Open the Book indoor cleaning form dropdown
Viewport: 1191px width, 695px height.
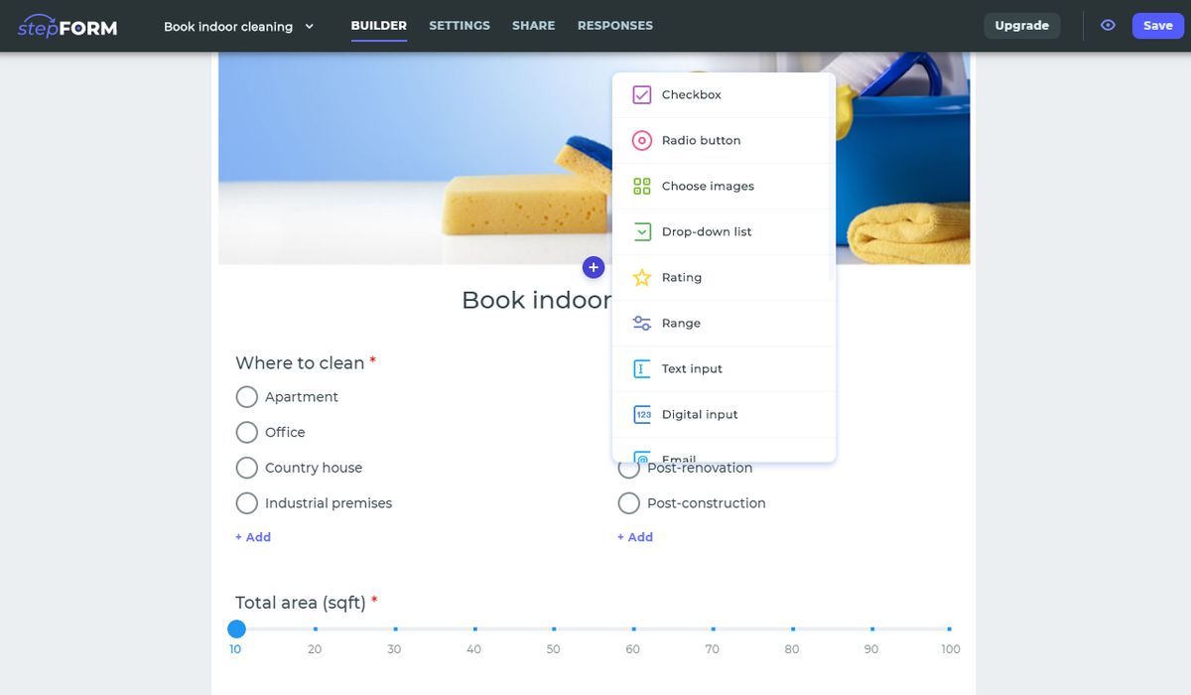(x=238, y=26)
